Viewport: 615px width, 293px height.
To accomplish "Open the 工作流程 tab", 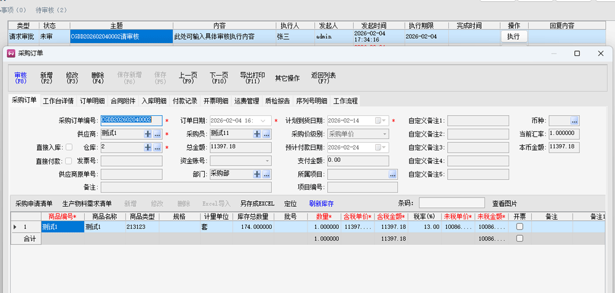I will point(345,100).
